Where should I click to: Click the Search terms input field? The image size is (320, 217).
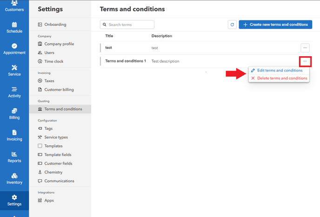click(129, 24)
